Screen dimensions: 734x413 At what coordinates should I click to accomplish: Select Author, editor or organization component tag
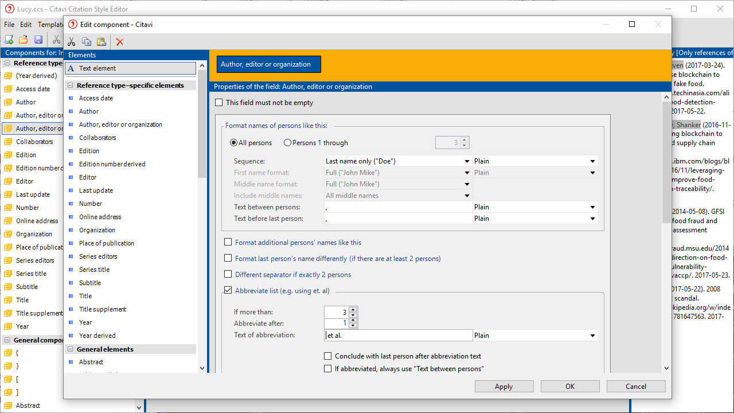coord(268,64)
